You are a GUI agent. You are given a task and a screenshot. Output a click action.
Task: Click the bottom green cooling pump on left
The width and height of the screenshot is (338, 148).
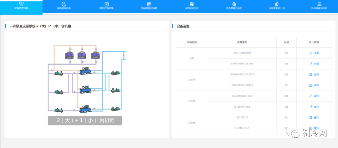[x=59, y=110]
